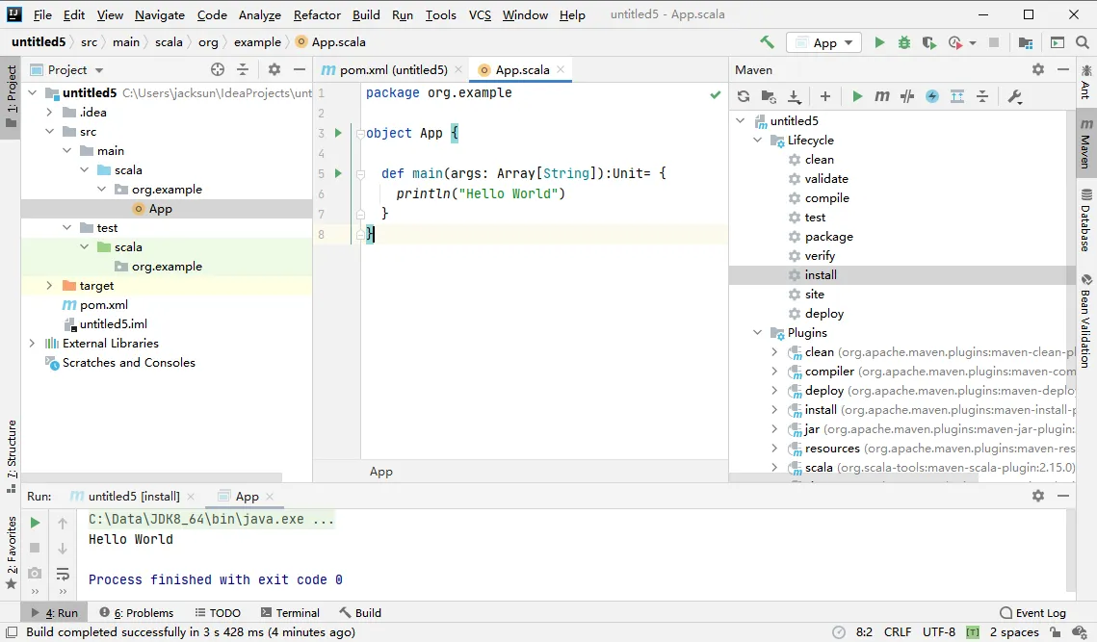Image resolution: width=1097 pixels, height=642 pixels.
Task: Collapse Maven Lifecycle node
Action: point(758,140)
